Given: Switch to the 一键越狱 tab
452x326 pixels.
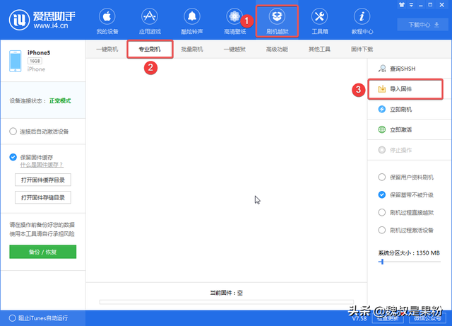Looking at the screenshot, I should (x=234, y=49).
